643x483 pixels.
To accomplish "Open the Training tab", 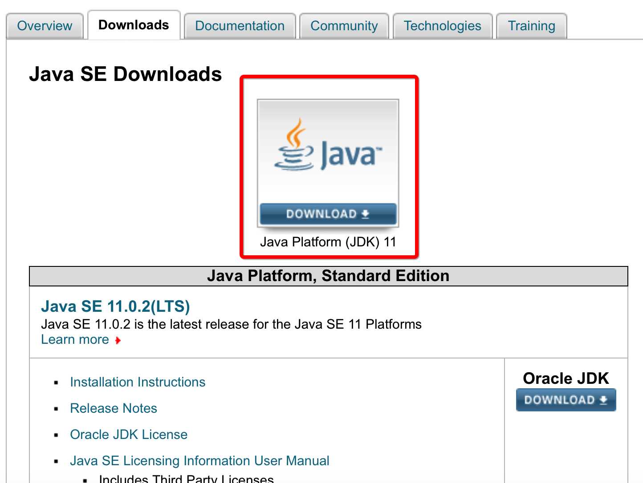I will coord(532,26).
